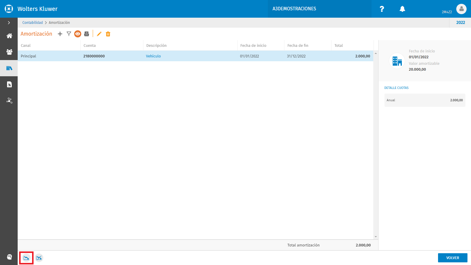Select the Principal channel cell
The height and width of the screenshot is (265, 471).
[x=29, y=56]
